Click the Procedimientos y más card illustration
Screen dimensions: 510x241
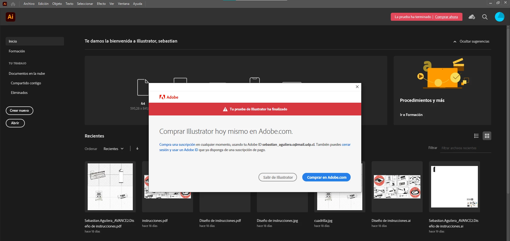(x=443, y=74)
